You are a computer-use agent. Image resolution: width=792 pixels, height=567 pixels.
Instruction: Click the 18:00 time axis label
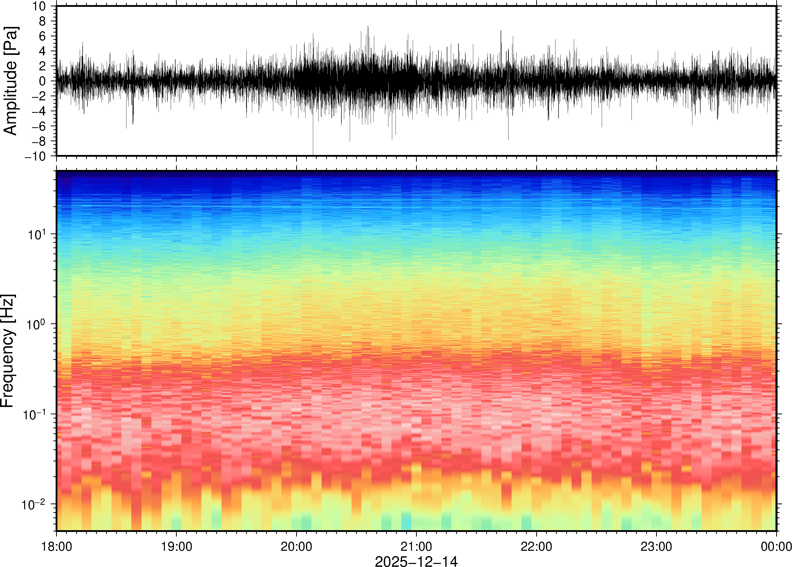pos(57,546)
